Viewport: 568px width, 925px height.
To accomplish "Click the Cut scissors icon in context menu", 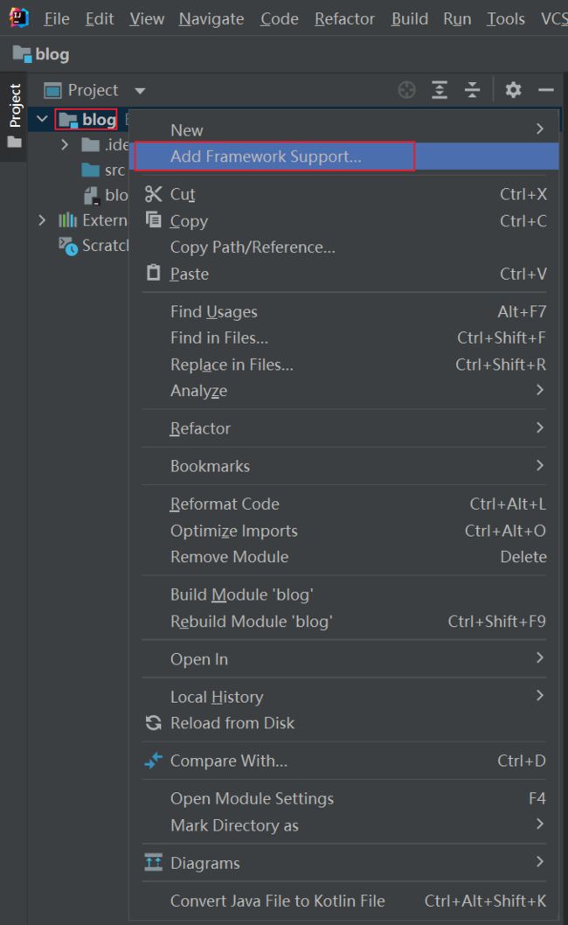I will point(153,194).
